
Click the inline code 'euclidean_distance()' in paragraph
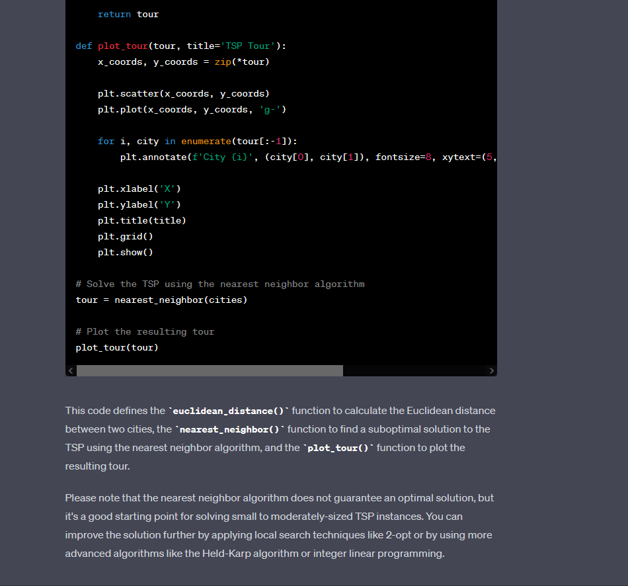tap(228, 411)
